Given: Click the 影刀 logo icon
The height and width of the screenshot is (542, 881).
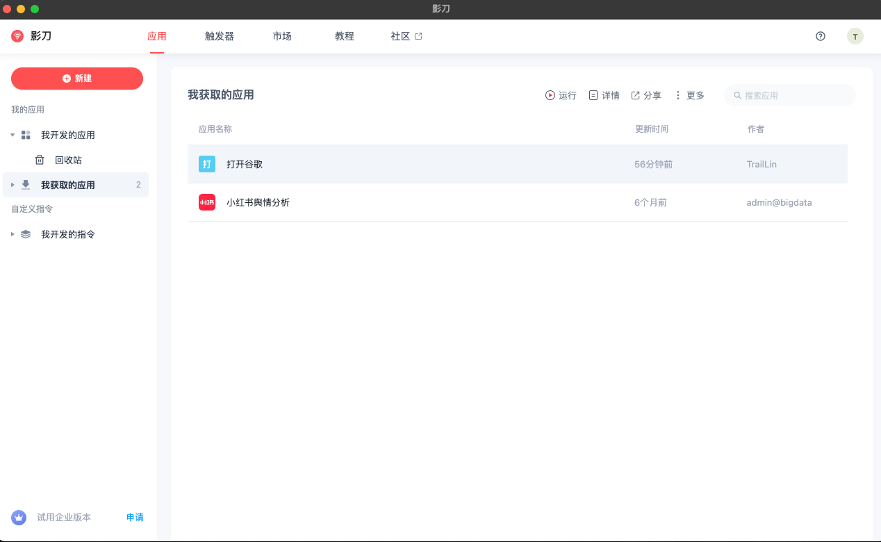Looking at the screenshot, I should (x=17, y=35).
